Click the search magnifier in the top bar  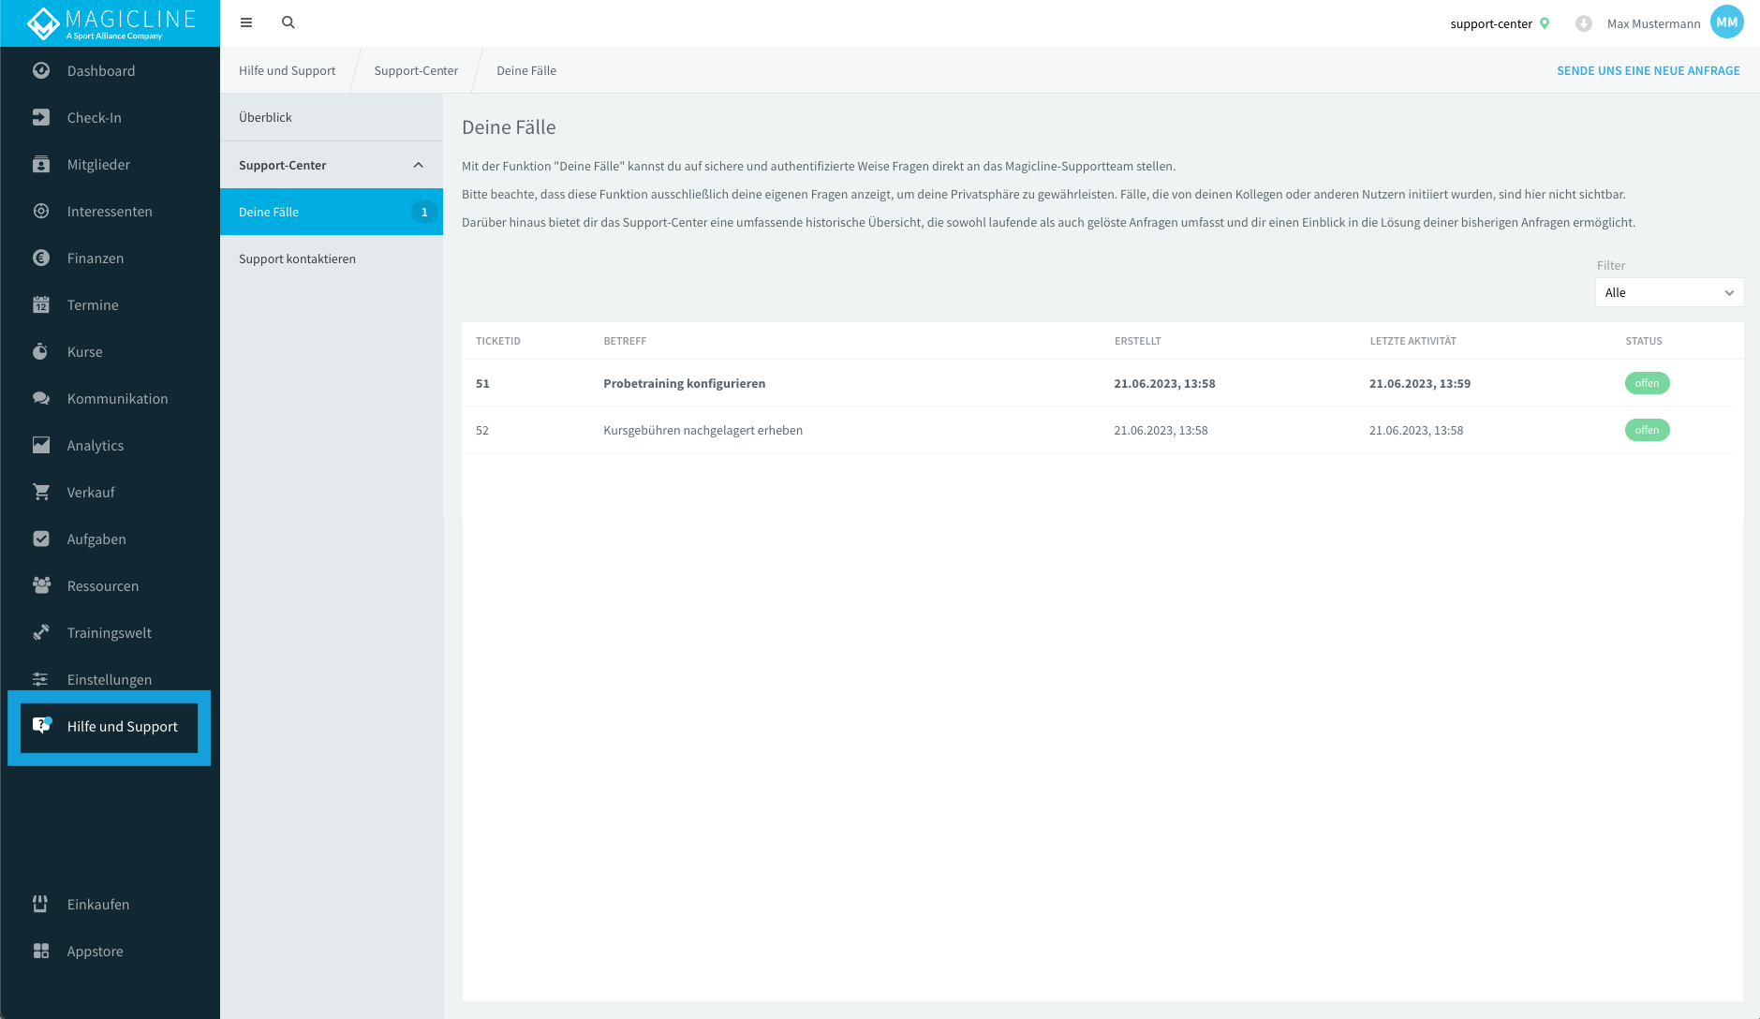288,22
